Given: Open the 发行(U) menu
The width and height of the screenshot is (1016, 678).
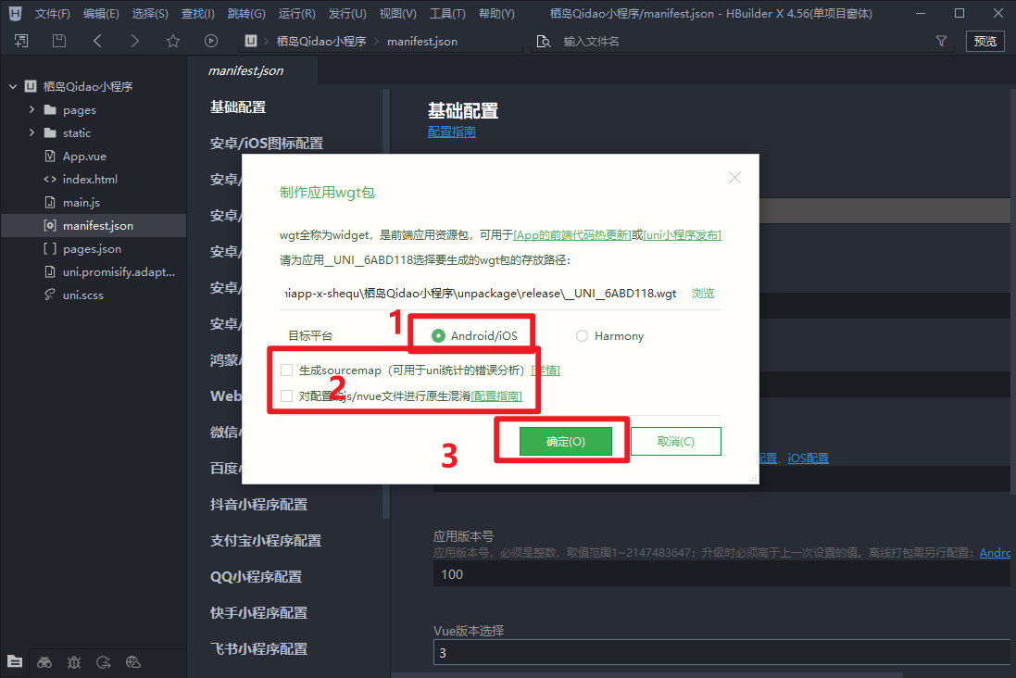Looking at the screenshot, I should [347, 14].
